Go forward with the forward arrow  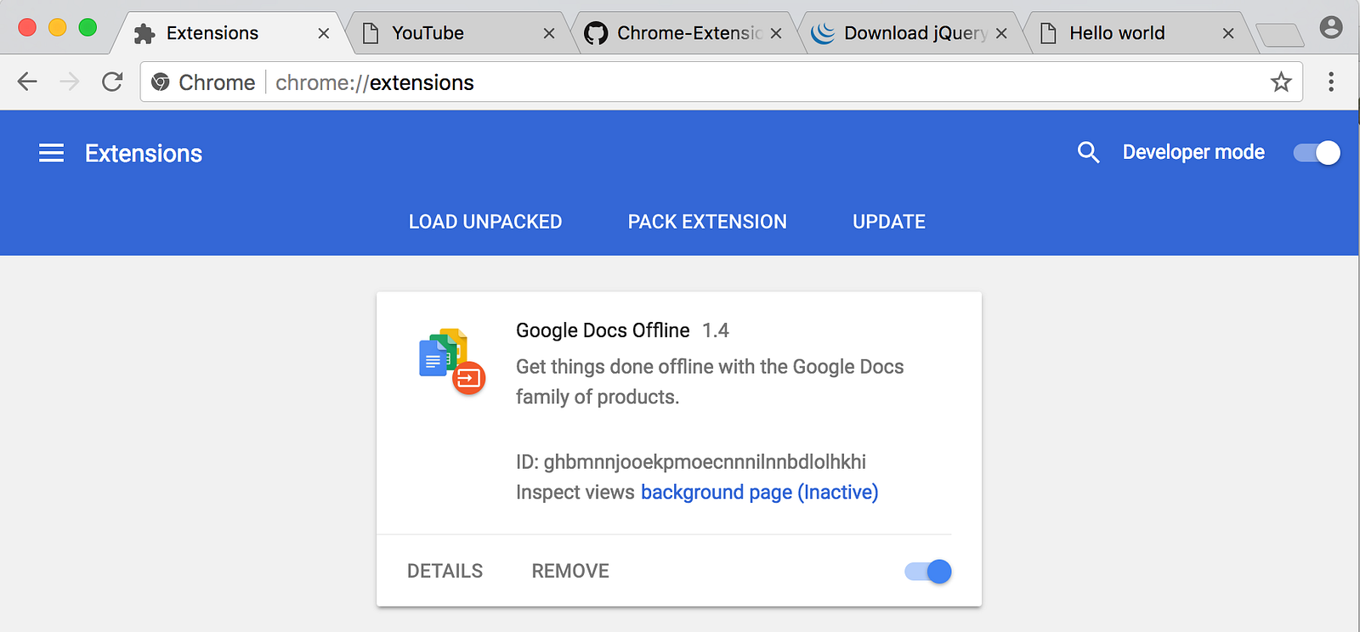70,82
